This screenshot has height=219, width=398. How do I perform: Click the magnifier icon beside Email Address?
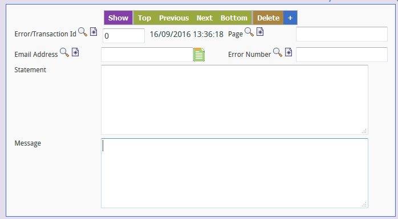point(64,52)
